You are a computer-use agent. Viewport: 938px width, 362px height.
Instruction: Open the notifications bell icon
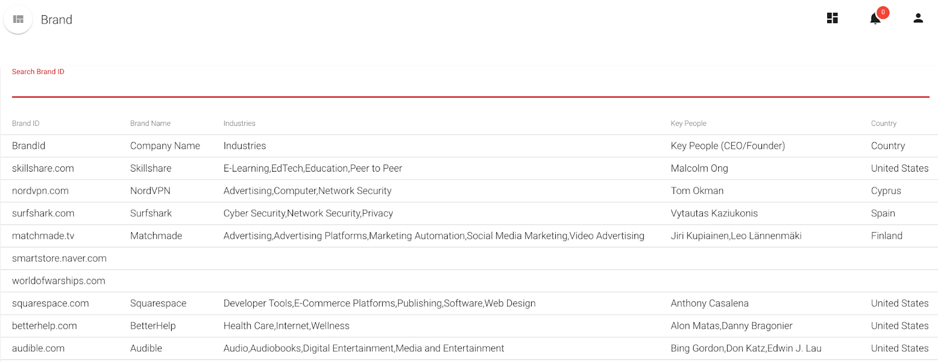pos(875,19)
